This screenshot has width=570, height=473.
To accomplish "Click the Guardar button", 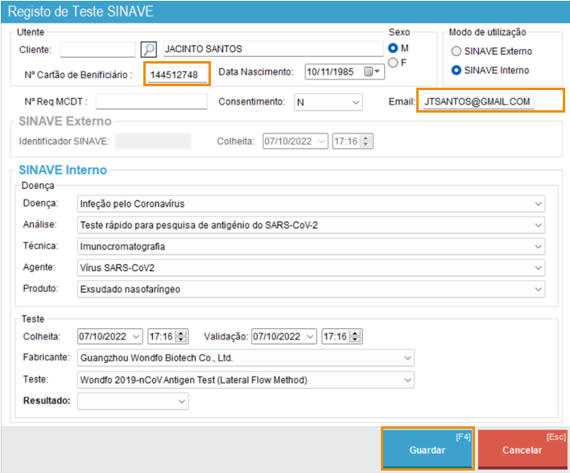I will pyautogui.click(x=427, y=449).
